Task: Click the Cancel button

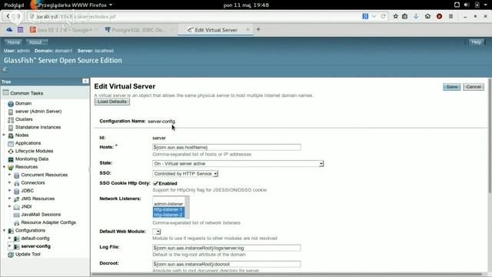Action: [474, 87]
